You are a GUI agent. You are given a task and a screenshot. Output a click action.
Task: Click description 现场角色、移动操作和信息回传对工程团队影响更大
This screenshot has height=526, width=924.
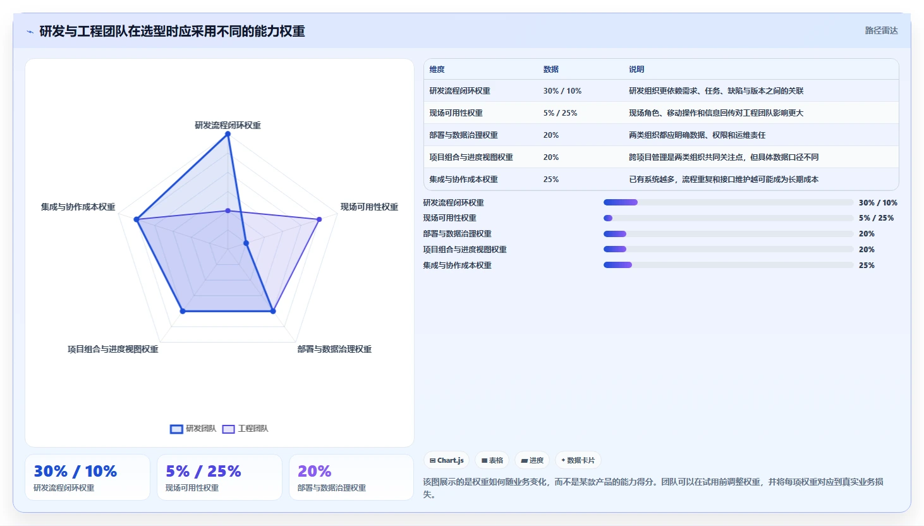(x=716, y=113)
